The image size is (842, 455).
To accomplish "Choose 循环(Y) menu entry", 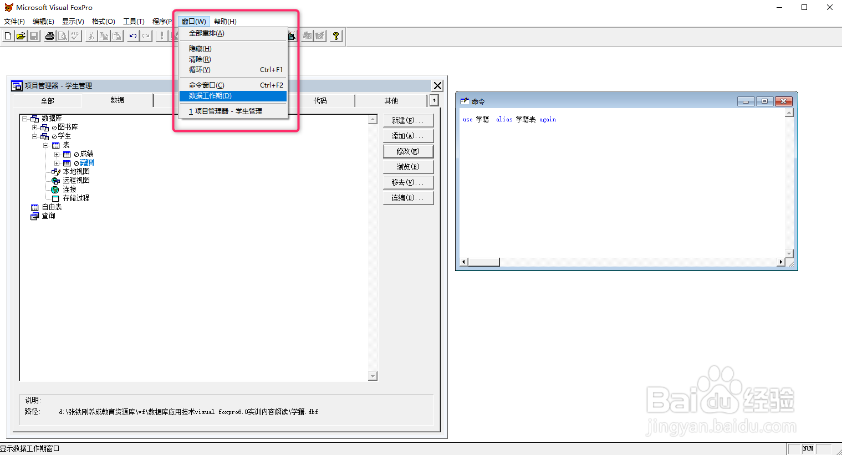I will (233, 70).
